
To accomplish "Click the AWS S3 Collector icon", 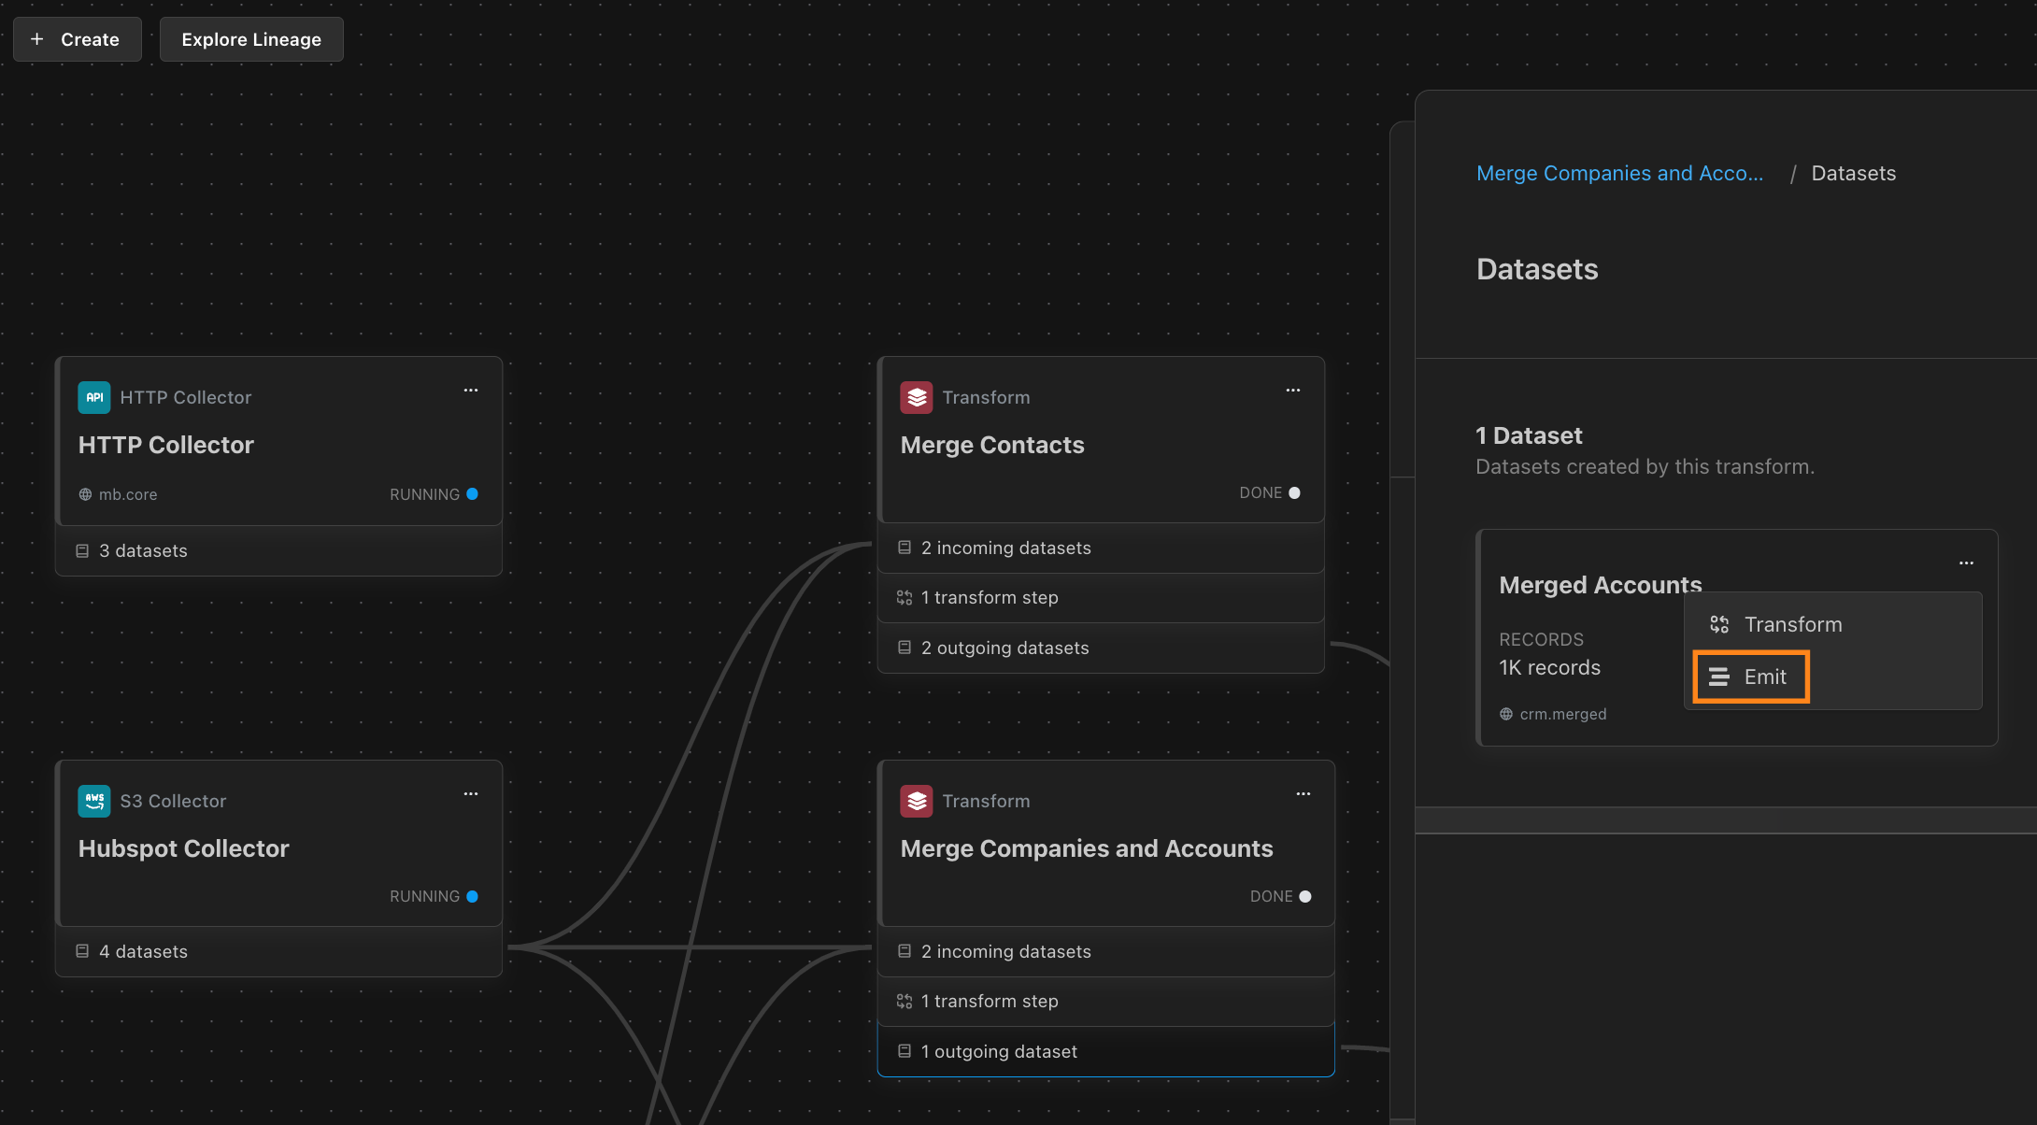I will click(x=93, y=801).
